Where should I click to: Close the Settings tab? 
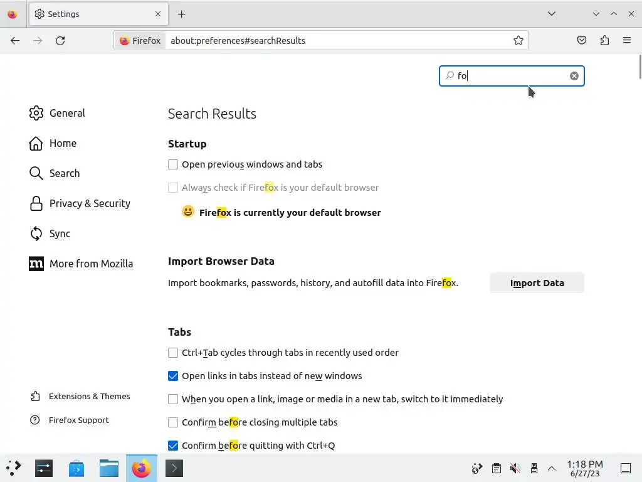[158, 14]
